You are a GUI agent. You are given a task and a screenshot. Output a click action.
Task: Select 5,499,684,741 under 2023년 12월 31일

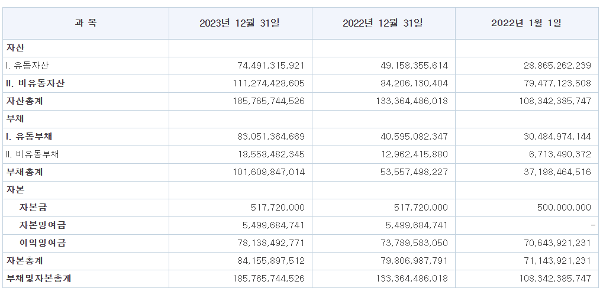coord(273,225)
